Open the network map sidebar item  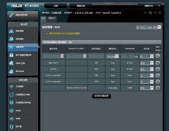pyautogui.click(x=23, y=31)
